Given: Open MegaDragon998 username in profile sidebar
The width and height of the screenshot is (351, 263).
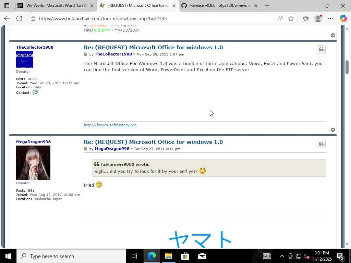Looking at the screenshot, I should [33, 142].
